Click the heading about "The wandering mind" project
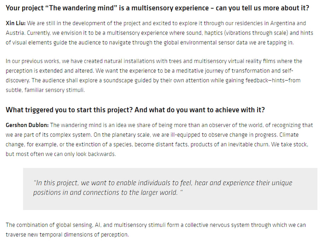The image size is (325, 242). (x=157, y=8)
